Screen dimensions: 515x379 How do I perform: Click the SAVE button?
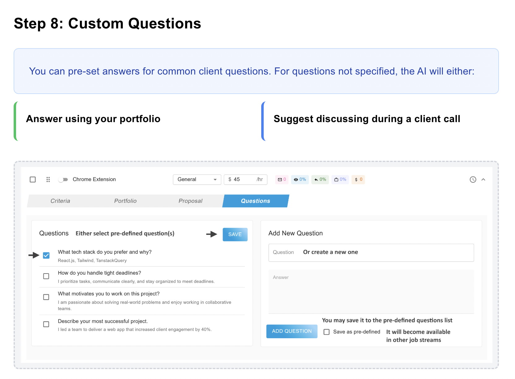[x=235, y=234]
